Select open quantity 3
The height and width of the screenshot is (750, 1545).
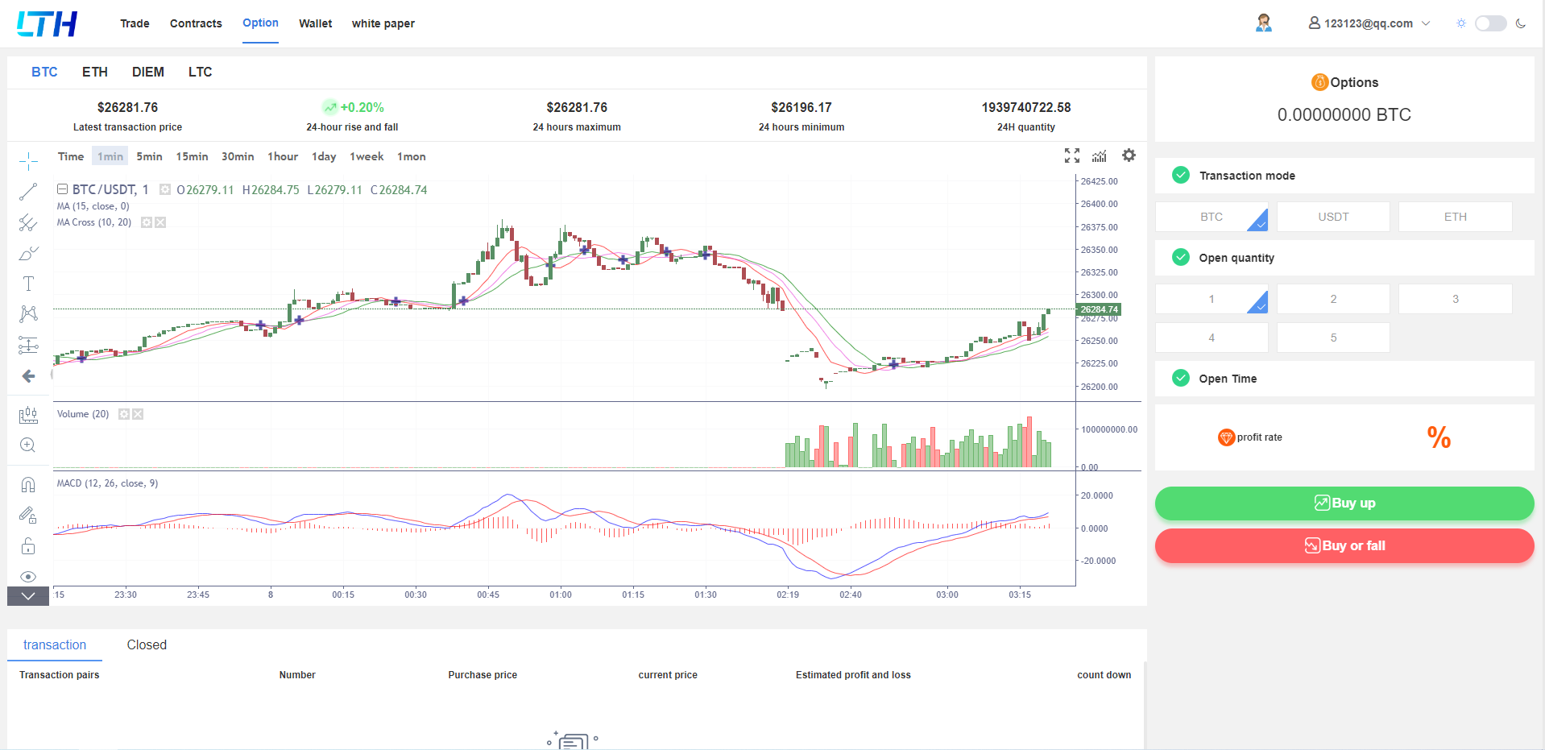pos(1455,299)
